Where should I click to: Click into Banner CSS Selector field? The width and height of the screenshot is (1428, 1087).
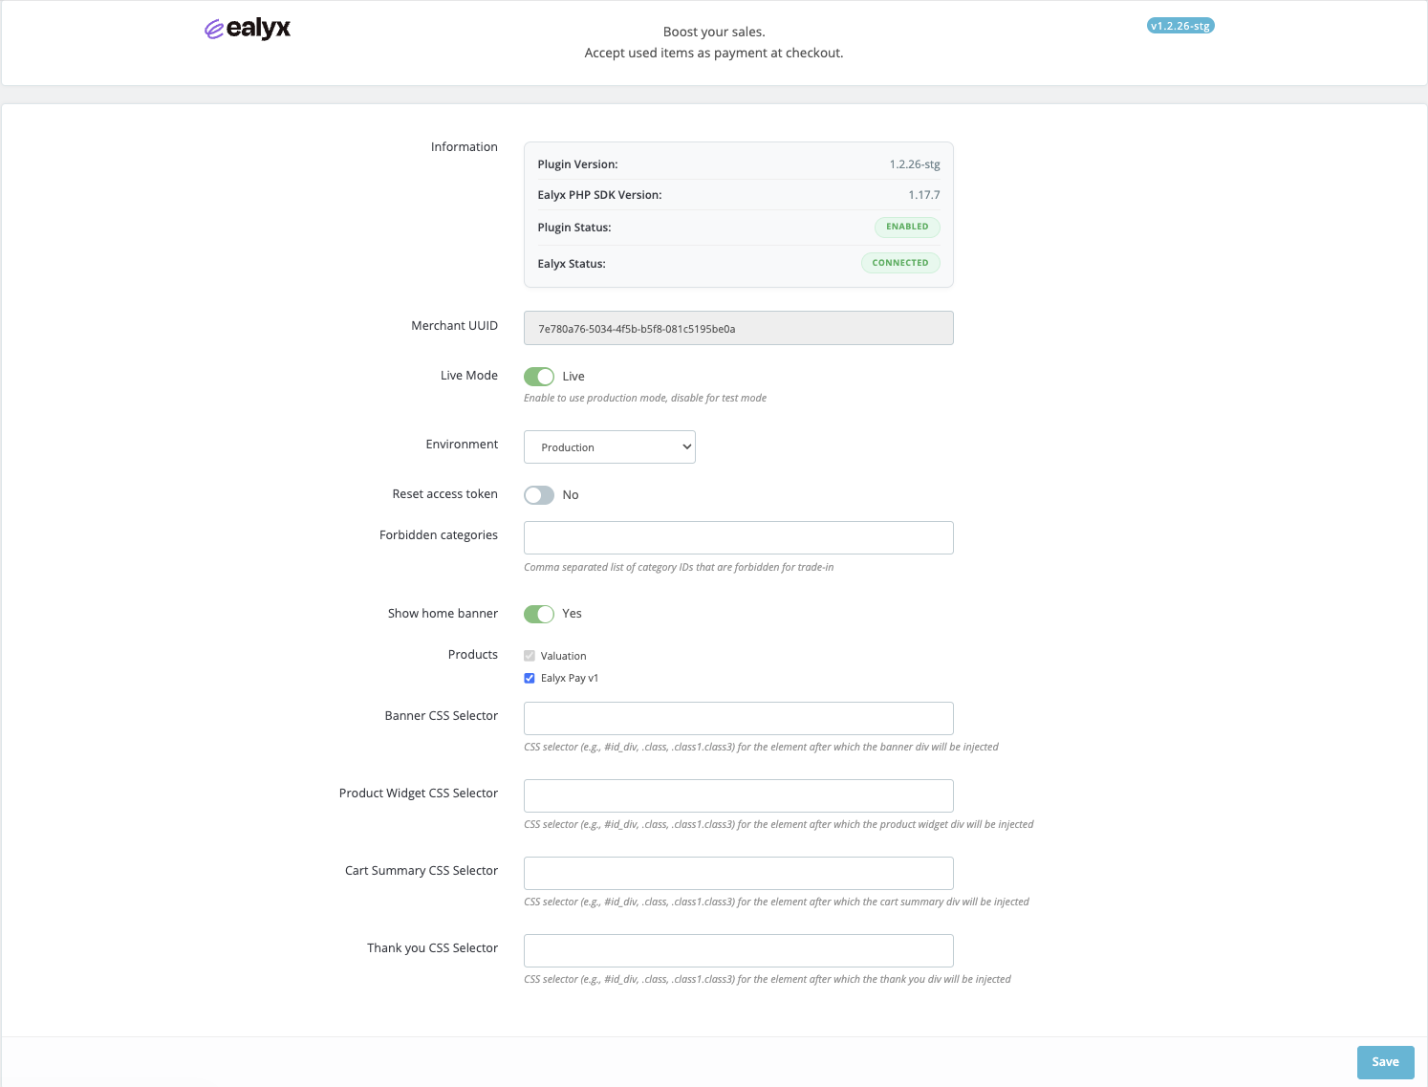[x=738, y=718]
